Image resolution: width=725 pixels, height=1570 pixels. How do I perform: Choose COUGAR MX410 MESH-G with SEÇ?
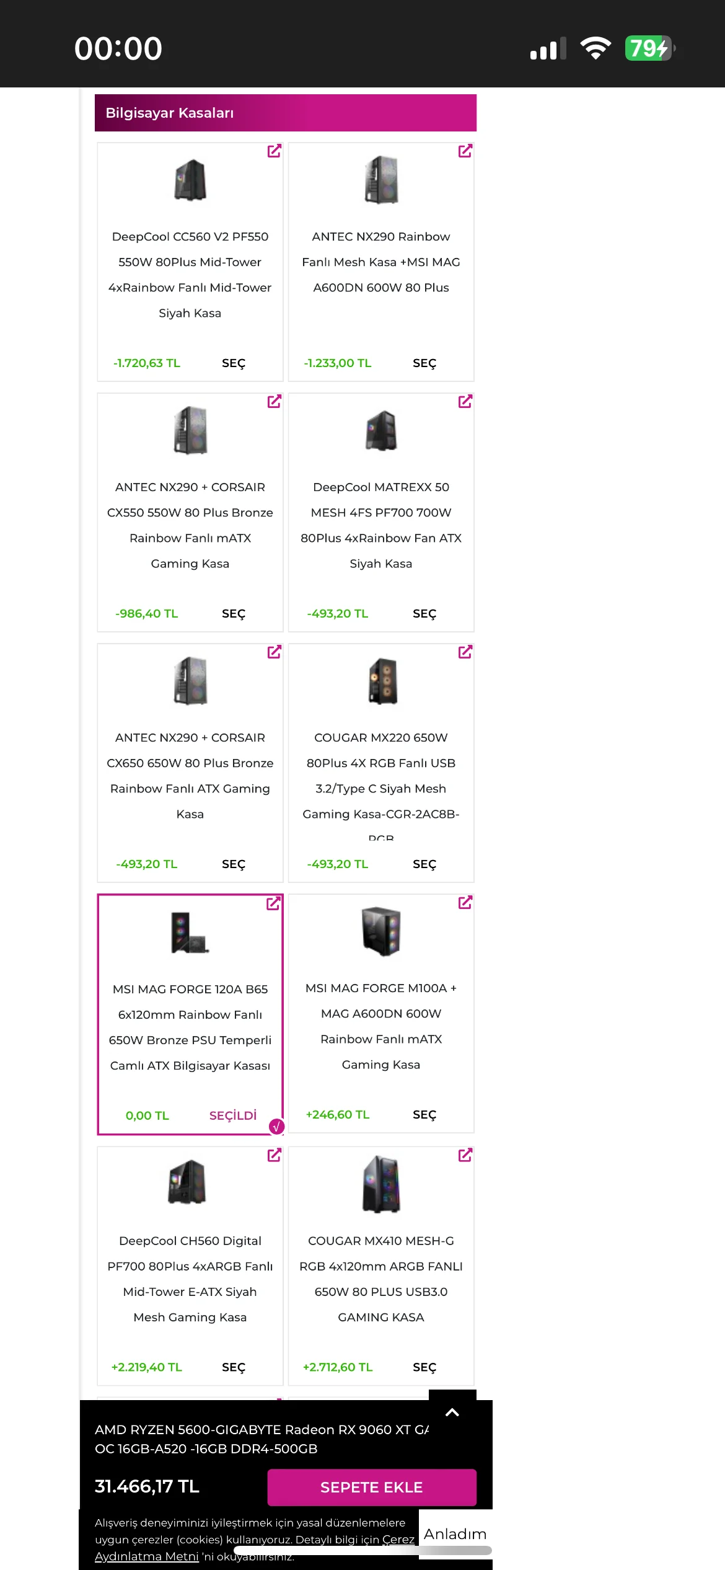tap(424, 1367)
